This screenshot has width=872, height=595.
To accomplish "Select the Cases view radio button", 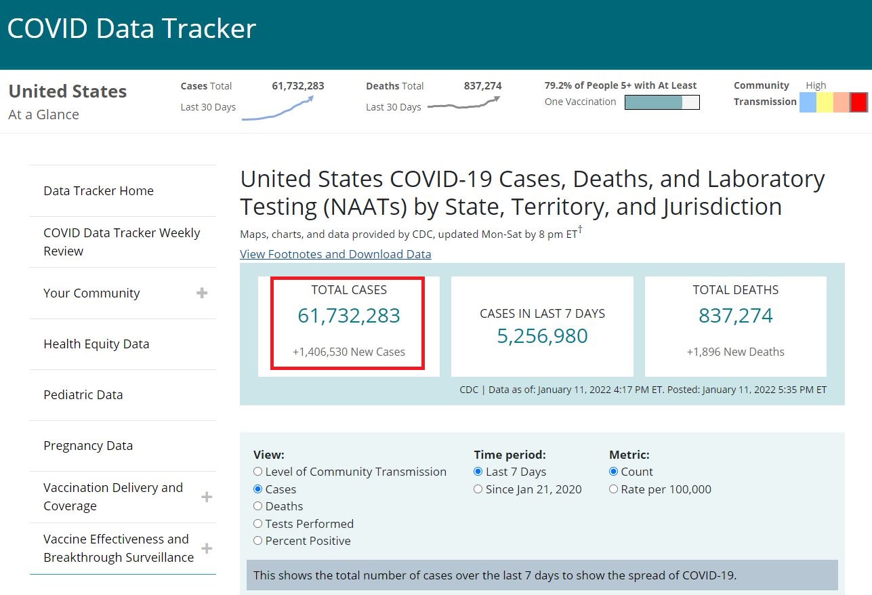I will (x=257, y=489).
